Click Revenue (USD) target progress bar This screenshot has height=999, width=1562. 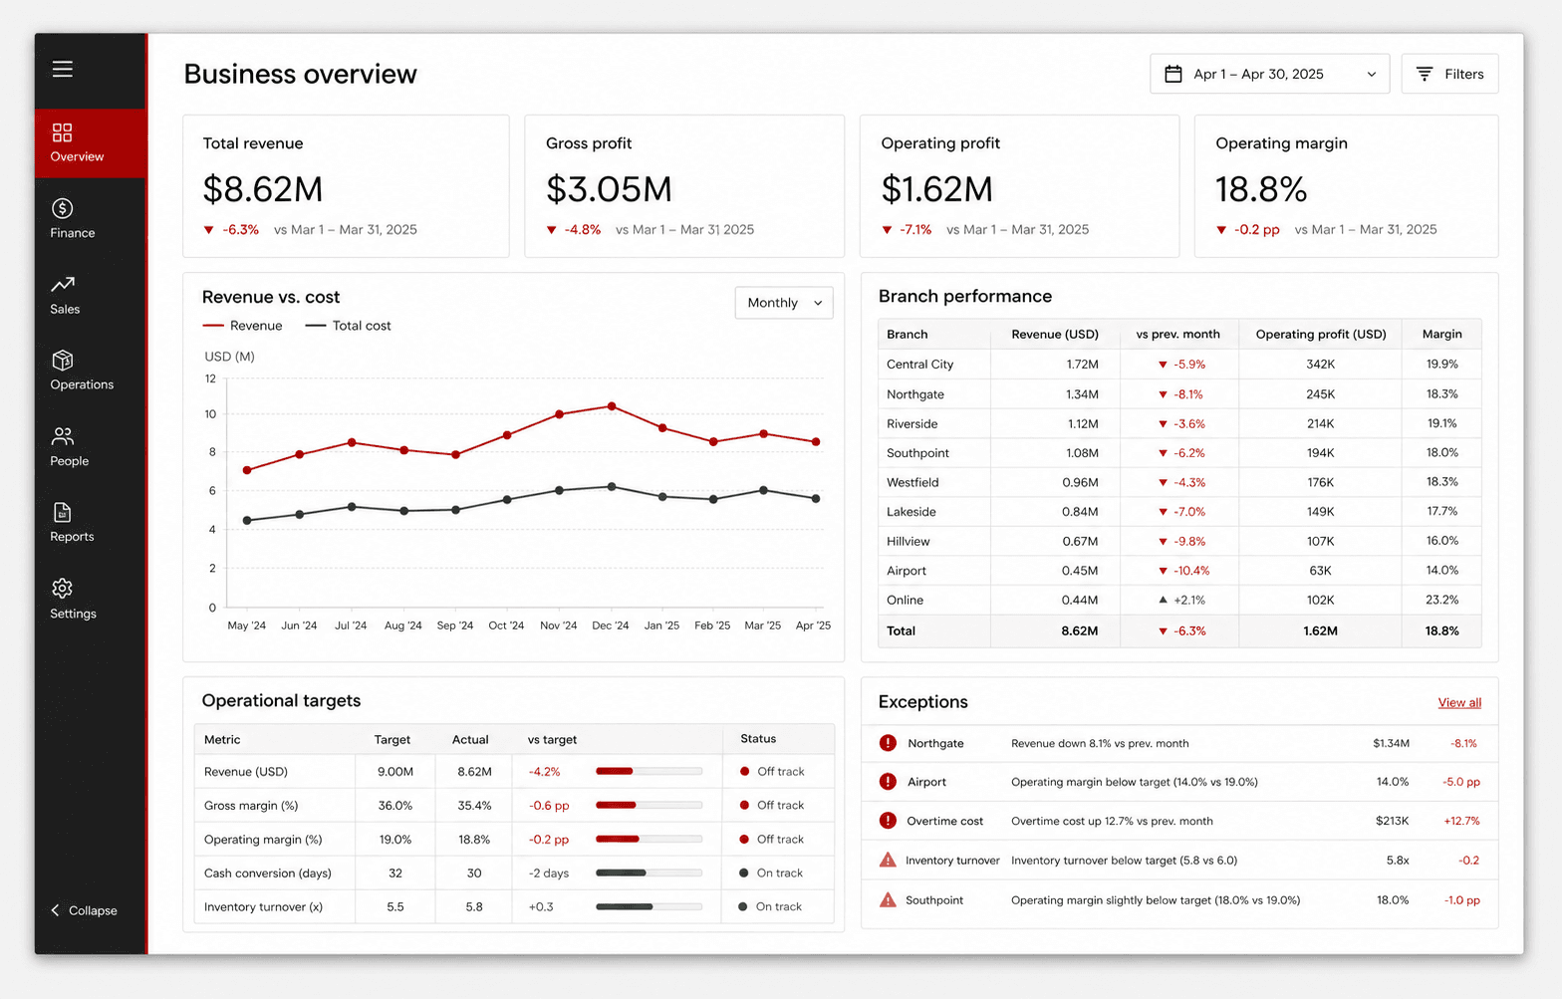(649, 772)
